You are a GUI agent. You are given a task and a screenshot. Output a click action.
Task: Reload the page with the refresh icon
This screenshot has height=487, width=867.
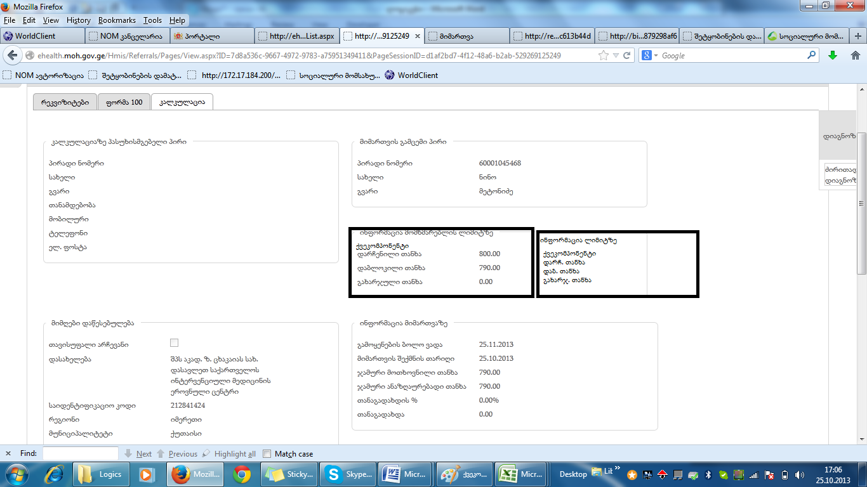pos(627,56)
